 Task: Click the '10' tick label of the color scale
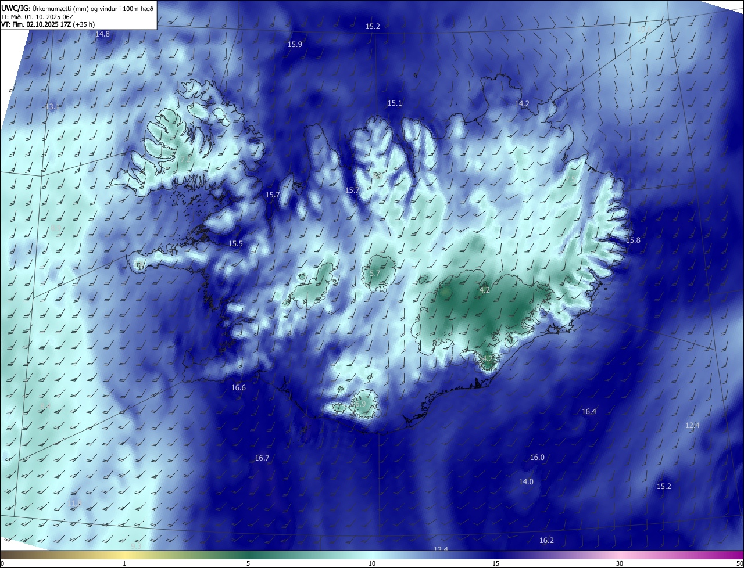point(372,563)
